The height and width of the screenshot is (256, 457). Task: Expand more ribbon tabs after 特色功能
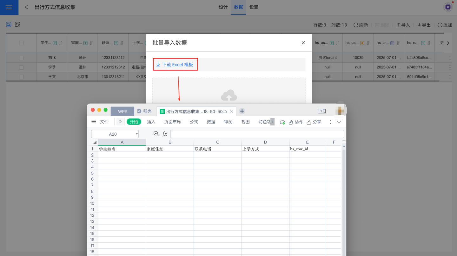[x=272, y=122]
